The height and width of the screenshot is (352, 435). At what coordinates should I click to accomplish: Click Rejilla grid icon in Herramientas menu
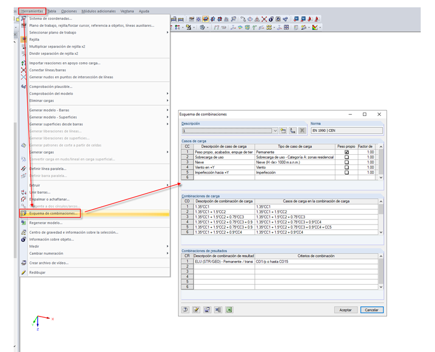pyautogui.click(x=24, y=39)
